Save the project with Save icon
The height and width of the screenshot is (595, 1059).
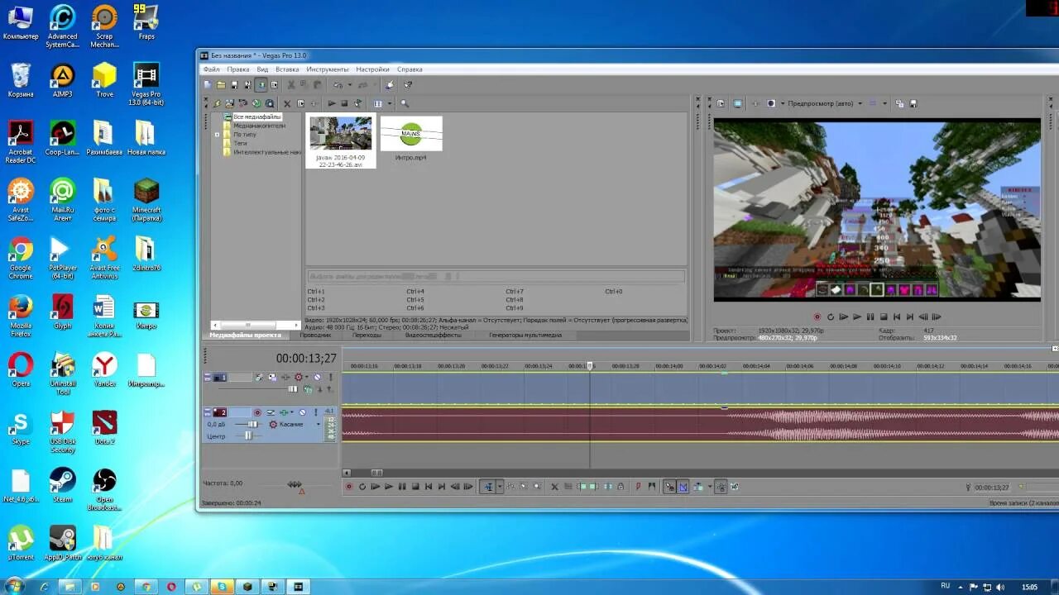(x=234, y=84)
